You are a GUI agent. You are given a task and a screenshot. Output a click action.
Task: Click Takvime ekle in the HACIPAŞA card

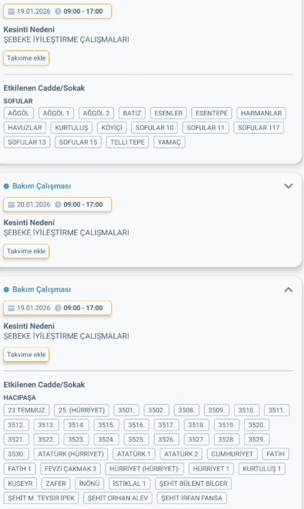26,355
